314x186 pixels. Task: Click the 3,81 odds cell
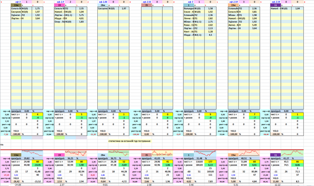254,12
